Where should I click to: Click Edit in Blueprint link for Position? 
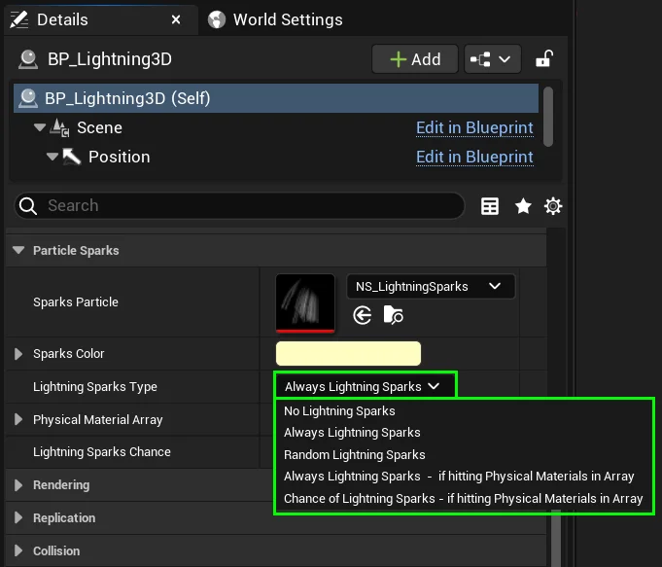(474, 157)
